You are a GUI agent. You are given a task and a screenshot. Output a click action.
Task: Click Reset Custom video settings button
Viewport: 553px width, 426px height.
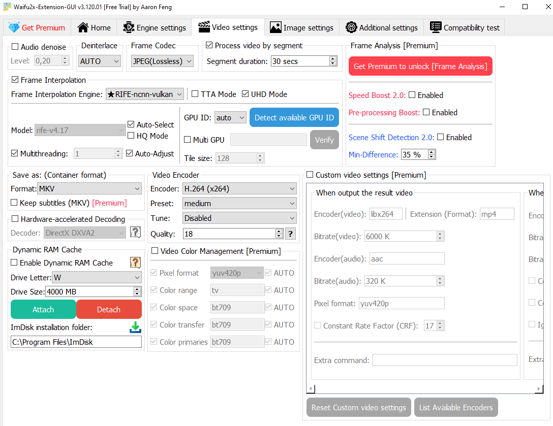tap(359, 407)
